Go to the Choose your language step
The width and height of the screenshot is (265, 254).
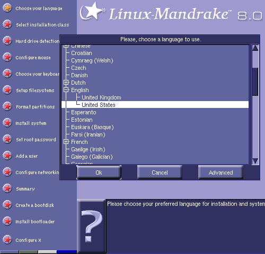[x=39, y=8]
